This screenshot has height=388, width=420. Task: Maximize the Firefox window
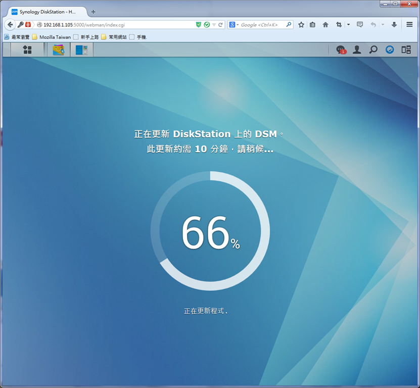(x=395, y=4)
